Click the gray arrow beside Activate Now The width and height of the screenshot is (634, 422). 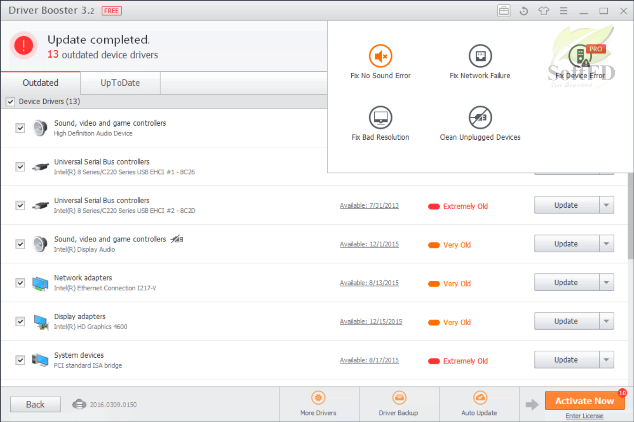tap(532, 404)
